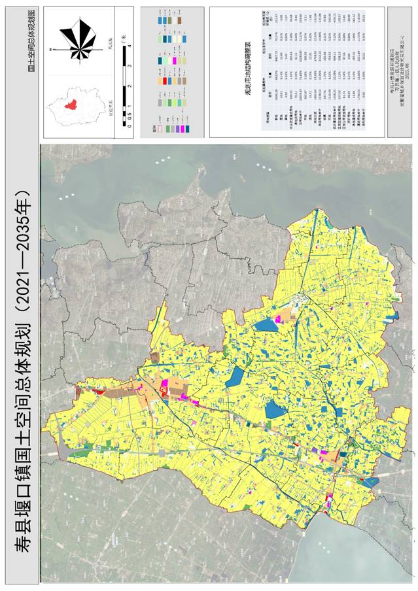The height and width of the screenshot is (591, 418).
Task: Click the largest blue lake in map center
Action: [274, 411]
